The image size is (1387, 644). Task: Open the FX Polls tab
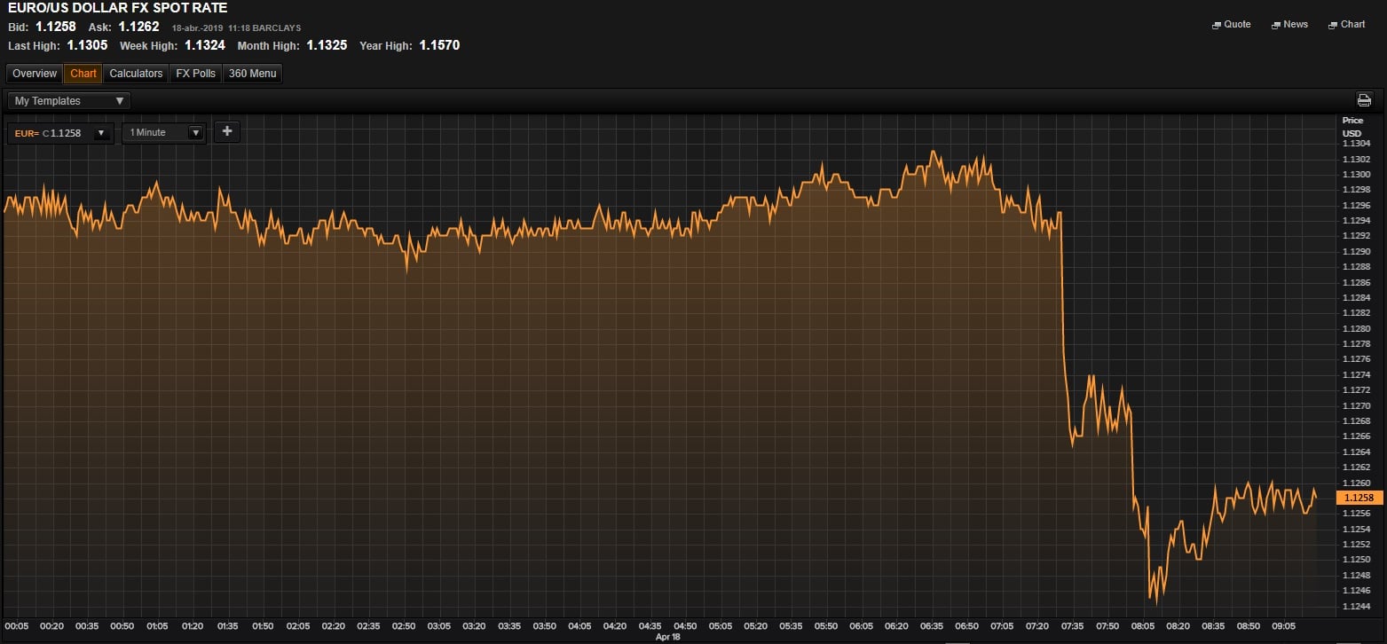pos(195,74)
